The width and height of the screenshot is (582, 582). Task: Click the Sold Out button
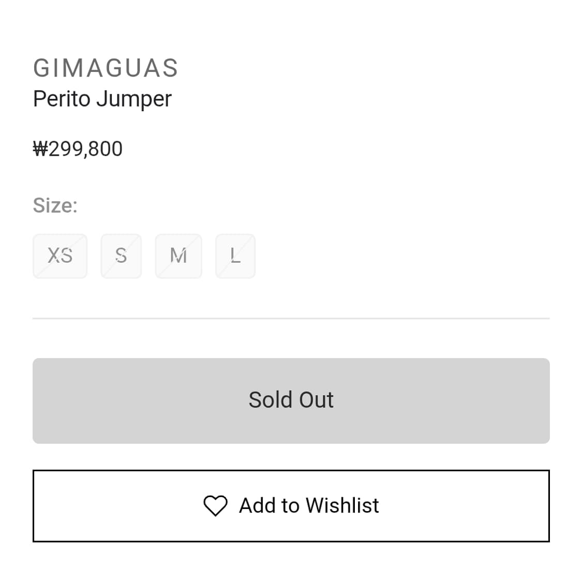coord(291,400)
